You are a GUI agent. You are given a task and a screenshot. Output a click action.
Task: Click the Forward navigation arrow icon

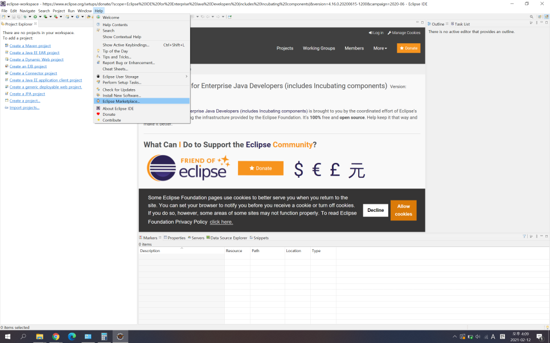coord(218,17)
